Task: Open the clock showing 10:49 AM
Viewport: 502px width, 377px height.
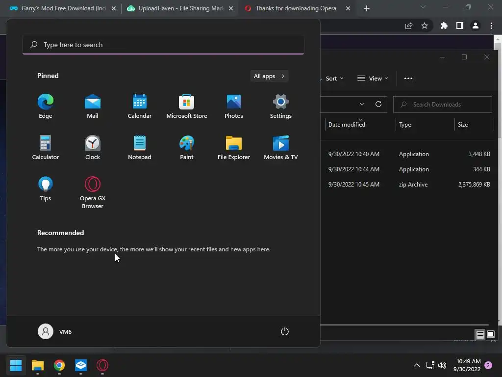Action: click(x=467, y=365)
